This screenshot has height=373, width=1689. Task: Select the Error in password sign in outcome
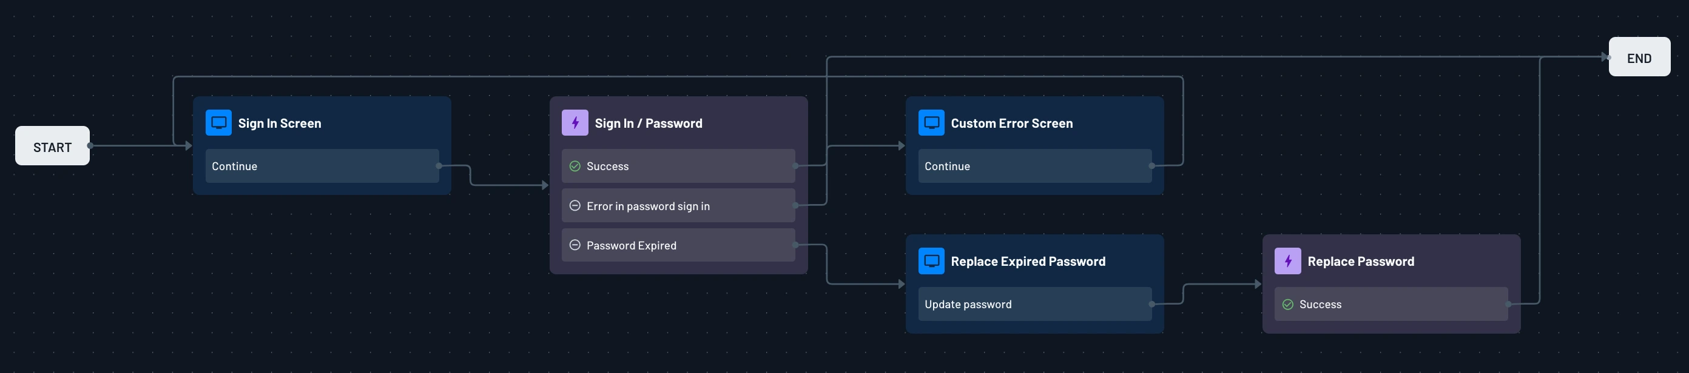click(x=677, y=205)
